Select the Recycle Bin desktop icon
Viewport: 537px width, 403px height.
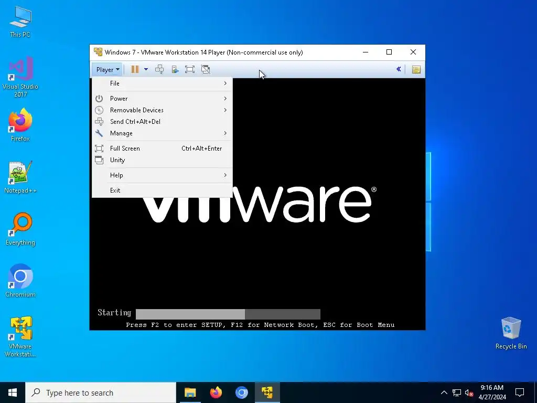pos(511,333)
